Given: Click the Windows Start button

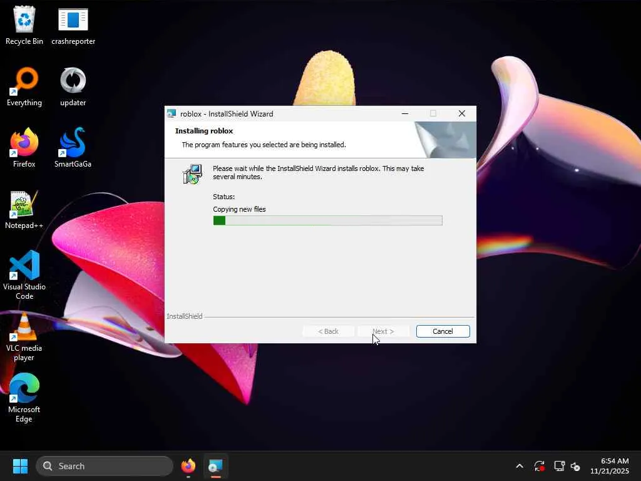Looking at the screenshot, I should (x=20, y=466).
